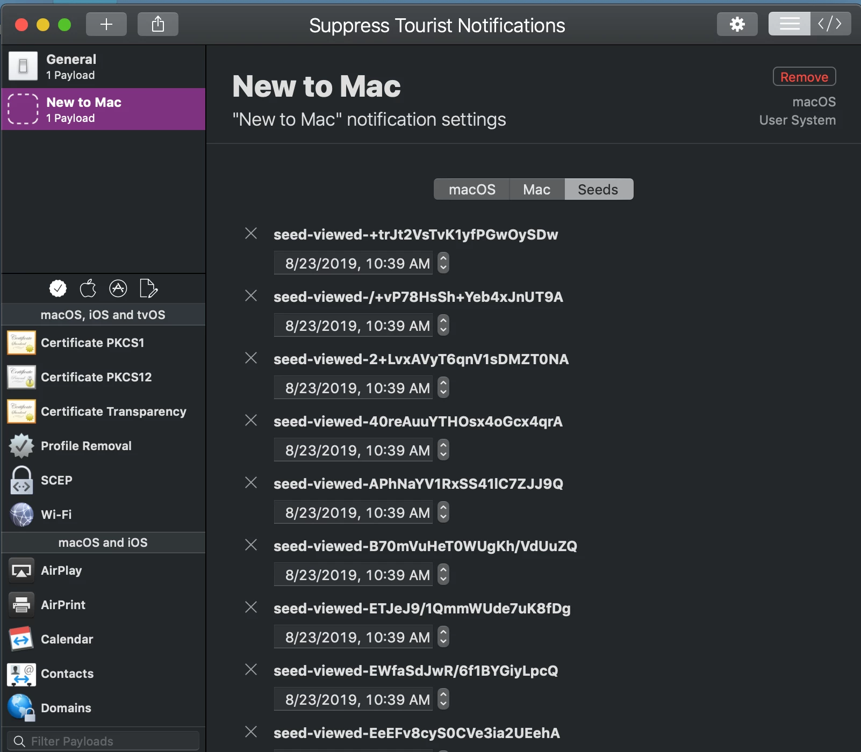Add the Certificate Transparency payload
The height and width of the screenshot is (752, 861).
[103, 411]
